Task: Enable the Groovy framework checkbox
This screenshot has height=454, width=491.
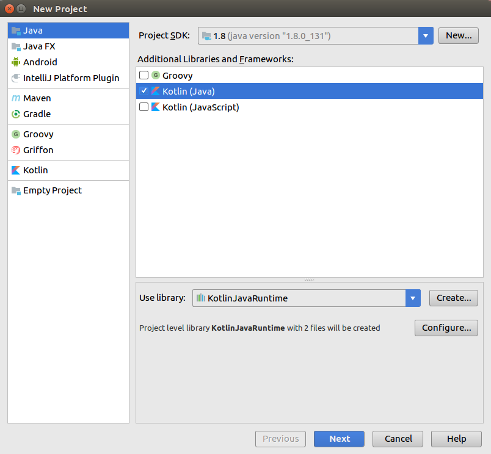Action: tap(144, 75)
